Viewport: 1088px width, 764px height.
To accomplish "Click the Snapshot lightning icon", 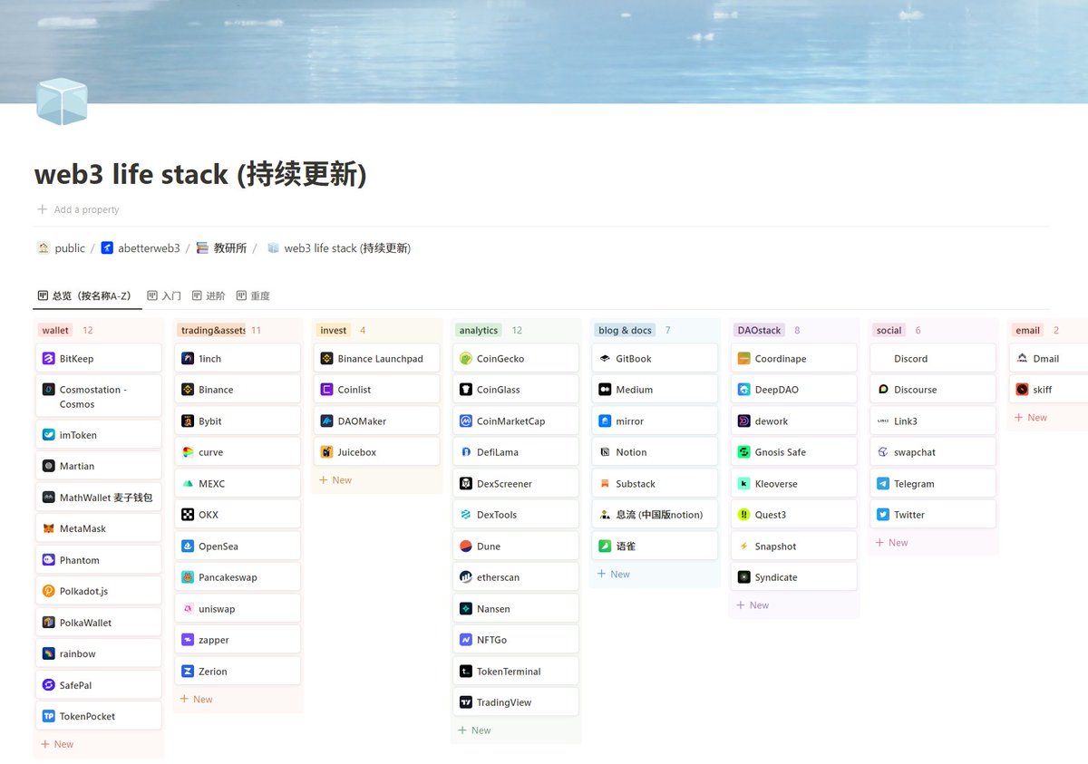I will tap(744, 546).
